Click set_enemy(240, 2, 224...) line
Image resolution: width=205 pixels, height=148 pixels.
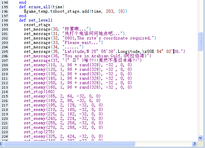tap(63, 118)
